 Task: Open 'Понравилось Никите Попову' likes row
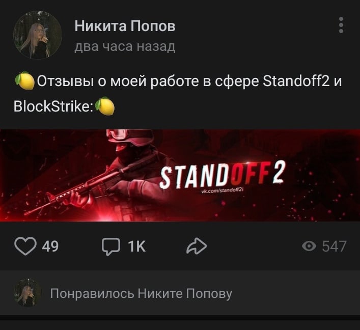click(x=180, y=293)
